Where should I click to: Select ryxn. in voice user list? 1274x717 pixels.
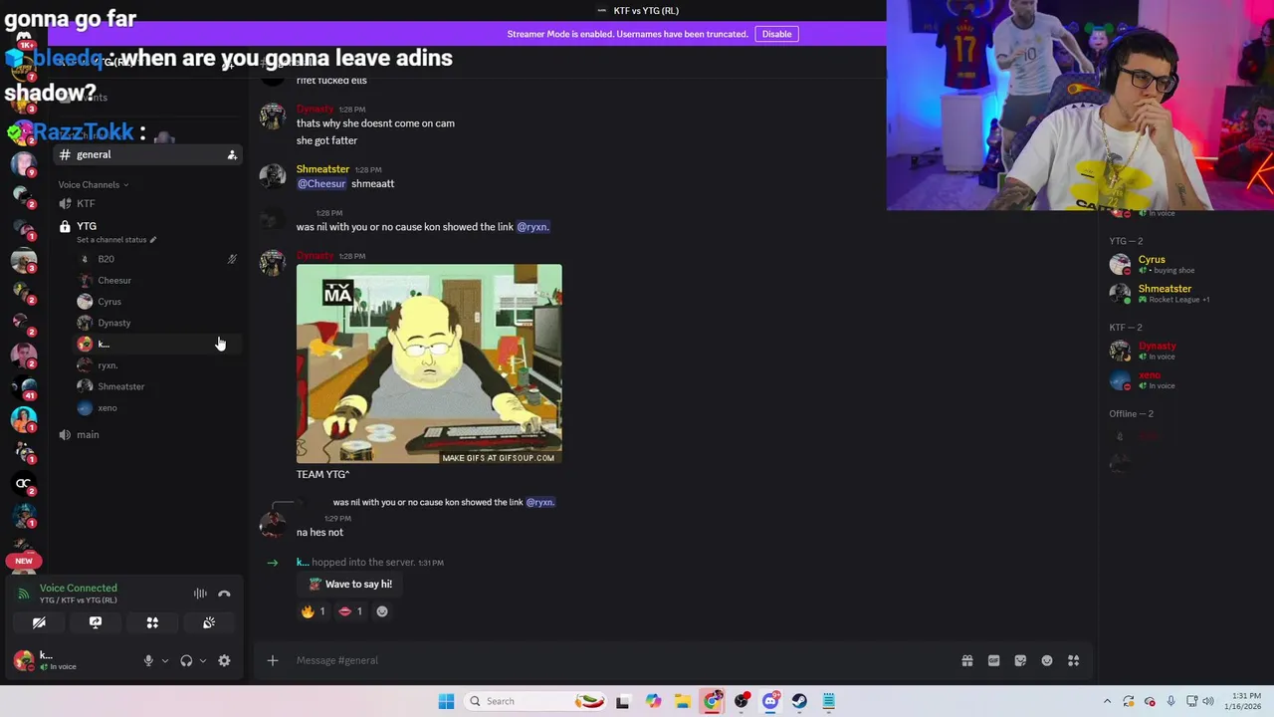157,365
